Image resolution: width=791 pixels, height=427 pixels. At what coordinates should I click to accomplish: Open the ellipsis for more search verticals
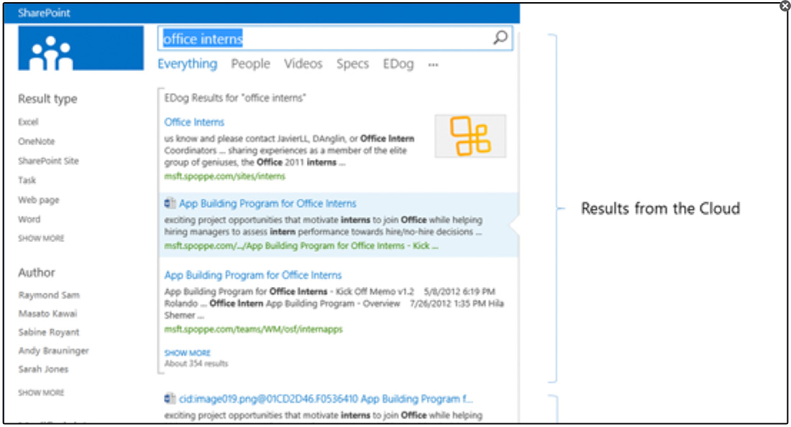pyautogui.click(x=433, y=65)
